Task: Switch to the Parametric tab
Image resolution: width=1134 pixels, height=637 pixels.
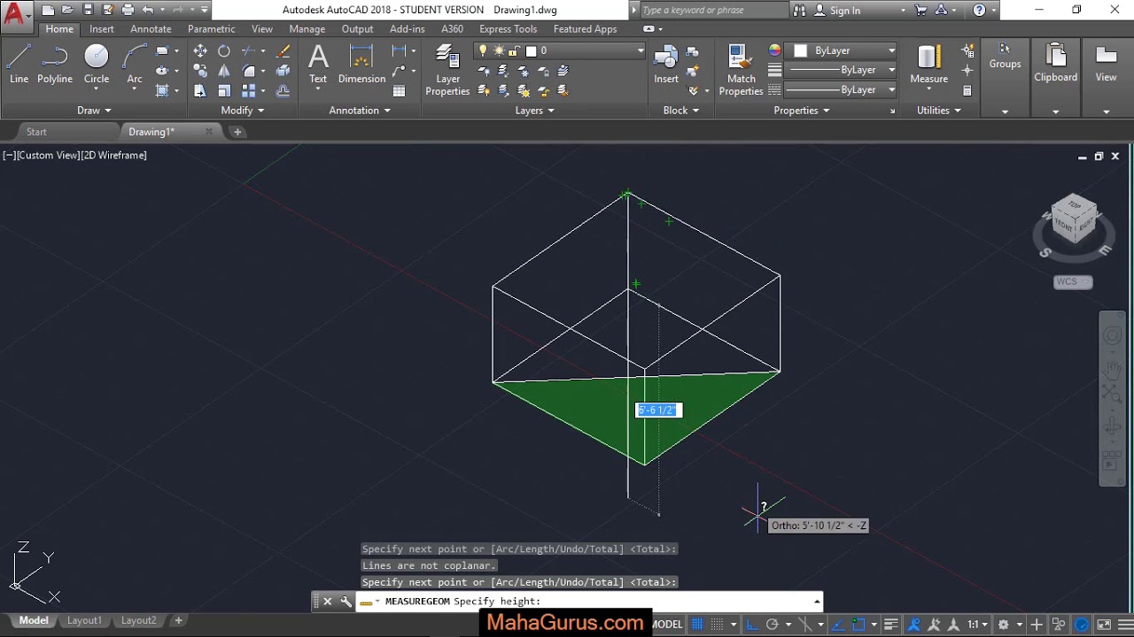Action: click(x=211, y=29)
